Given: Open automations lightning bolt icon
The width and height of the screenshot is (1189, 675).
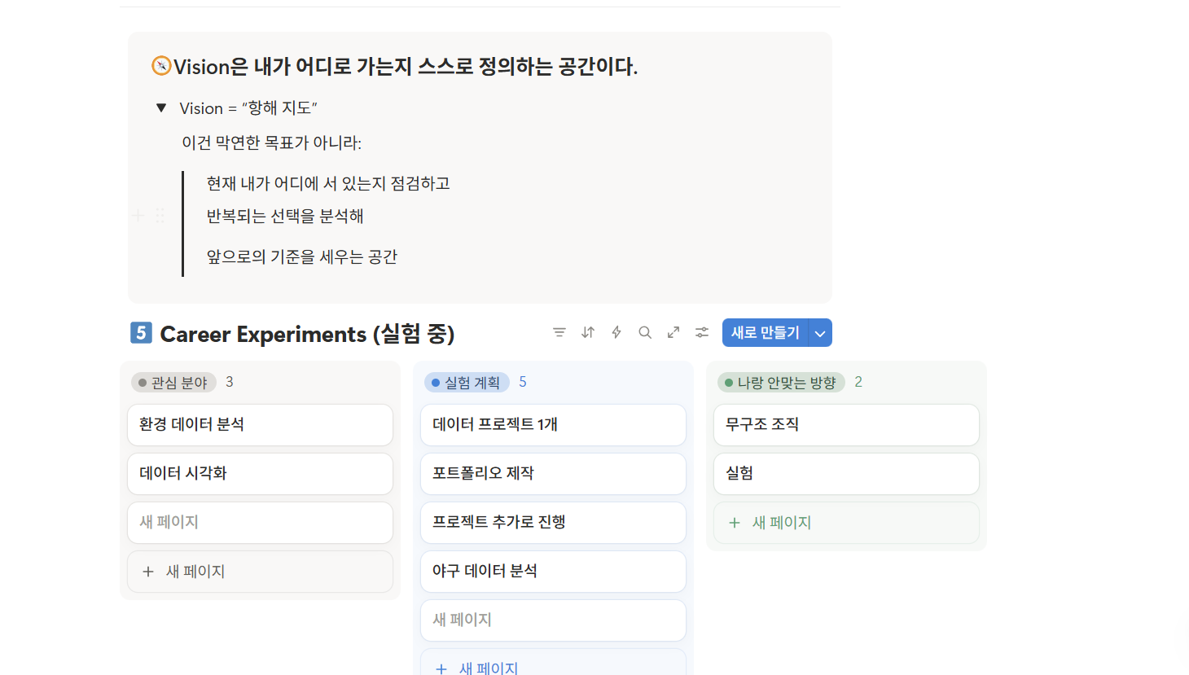Looking at the screenshot, I should pyautogui.click(x=616, y=332).
